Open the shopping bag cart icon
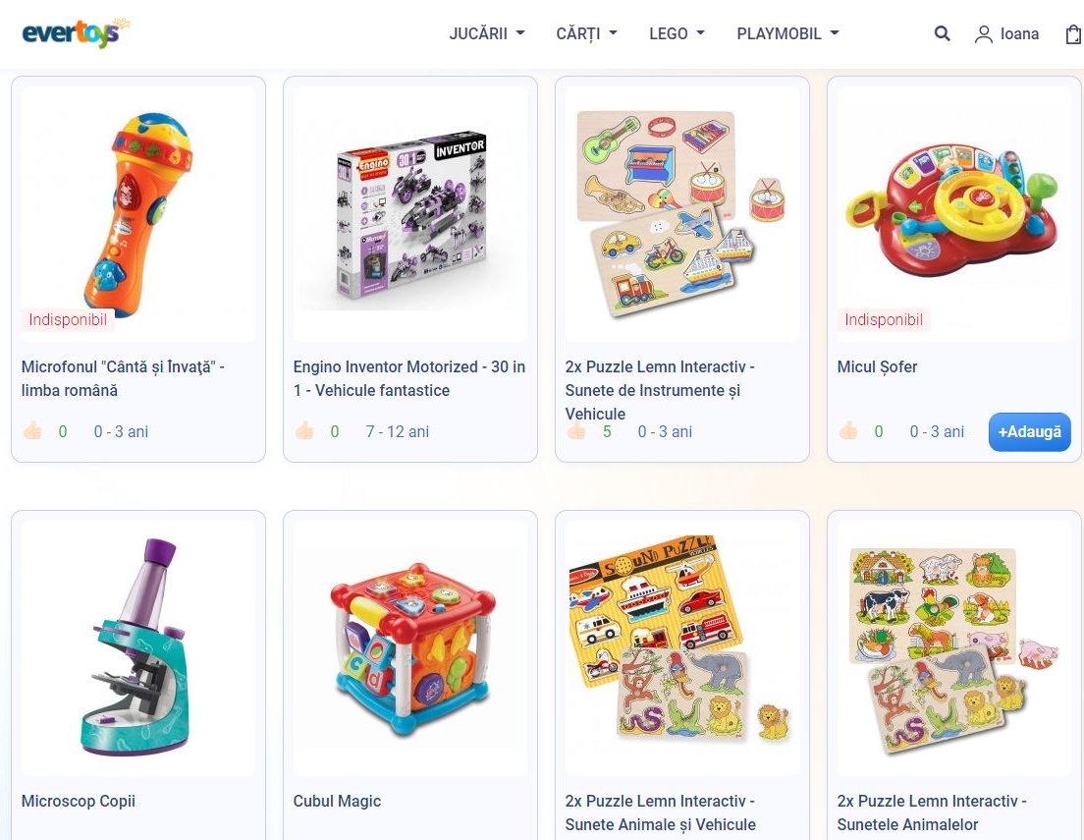The height and width of the screenshot is (840, 1084). pos(1073,34)
